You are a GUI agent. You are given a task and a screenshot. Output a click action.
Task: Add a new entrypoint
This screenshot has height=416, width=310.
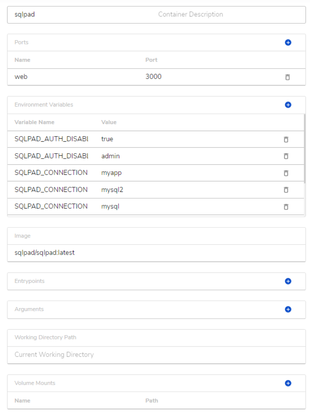pyautogui.click(x=288, y=281)
